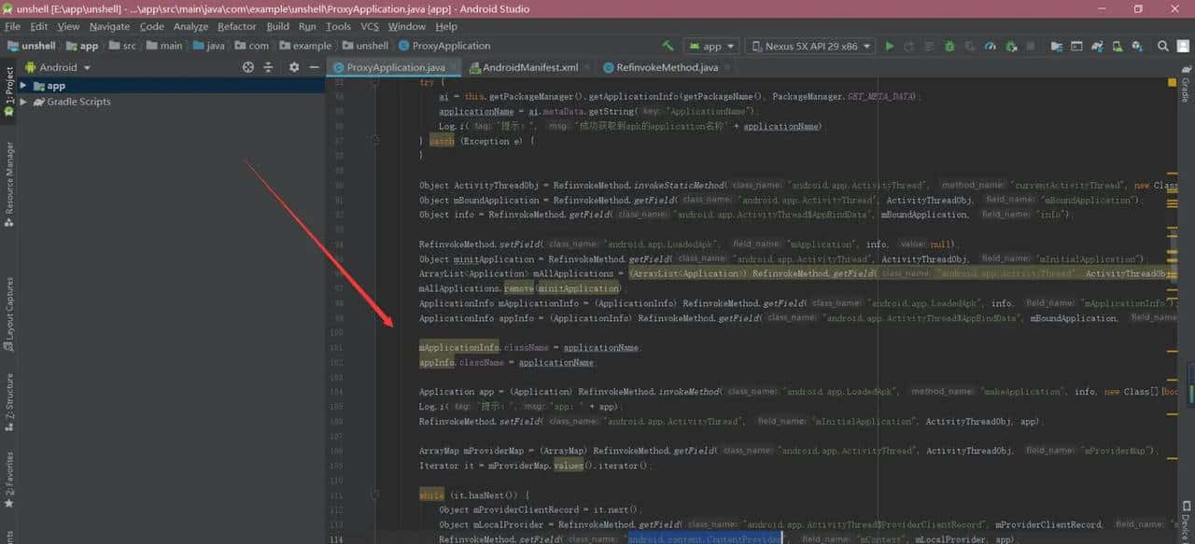Hide the Project panel with minus icon
Viewport: 1195px width, 544px height.
(x=315, y=67)
